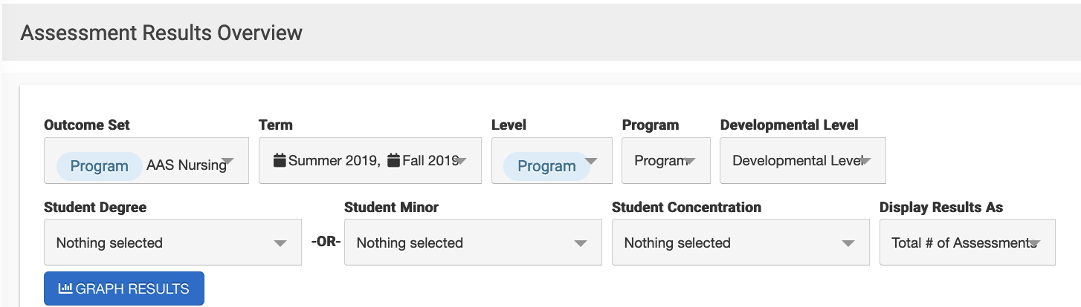Click the bar chart icon on Graph Results

(65, 288)
